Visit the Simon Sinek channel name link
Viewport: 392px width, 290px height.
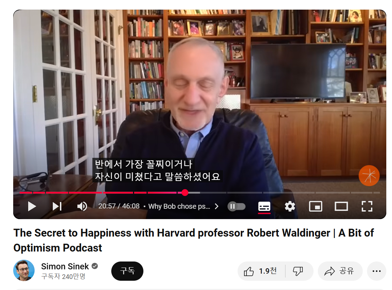coord(65,266)
